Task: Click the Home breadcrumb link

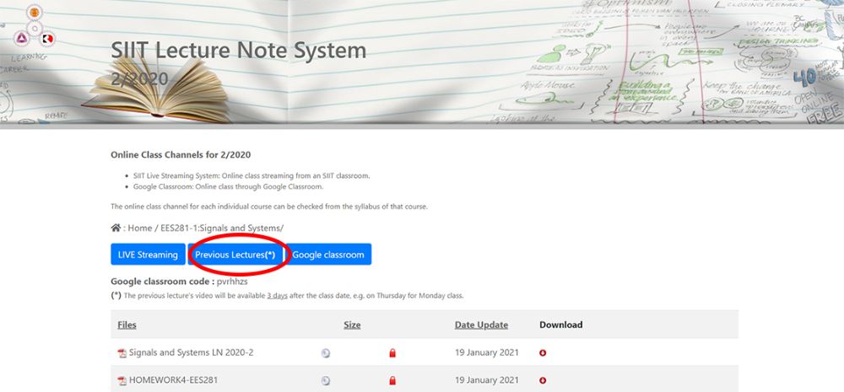Action: pos(140,228)
